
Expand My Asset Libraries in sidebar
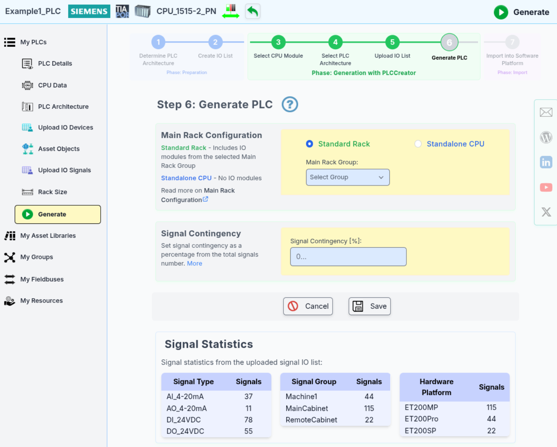click(48, 236)
